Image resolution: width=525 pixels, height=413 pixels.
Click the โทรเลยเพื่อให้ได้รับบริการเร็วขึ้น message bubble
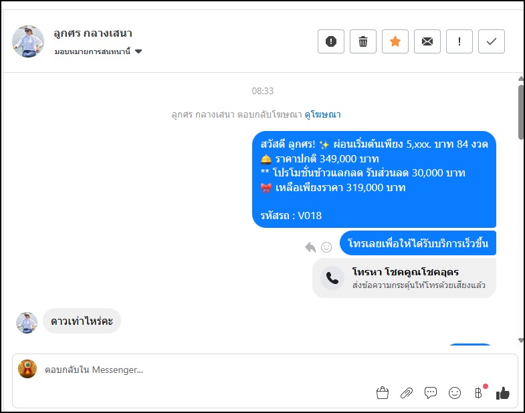coord(418,243)
